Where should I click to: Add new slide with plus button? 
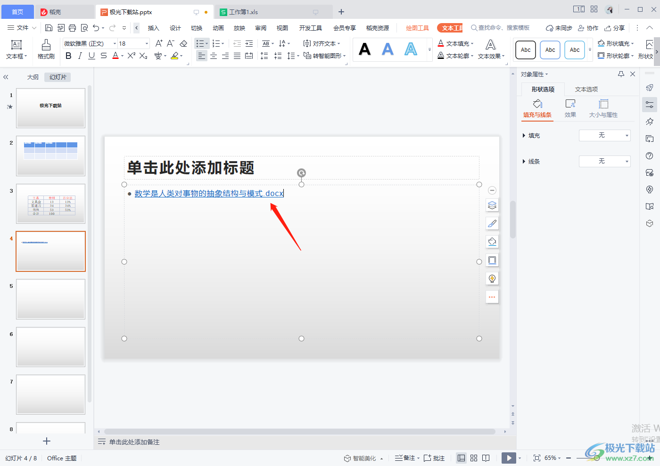(x=47, y=441)
